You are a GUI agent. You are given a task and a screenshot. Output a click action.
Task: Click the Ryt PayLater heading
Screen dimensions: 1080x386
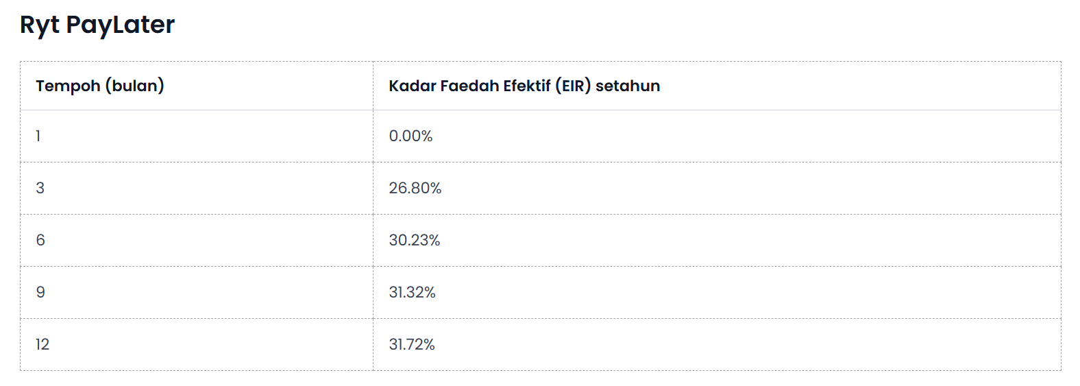click(x=97, y=25)
